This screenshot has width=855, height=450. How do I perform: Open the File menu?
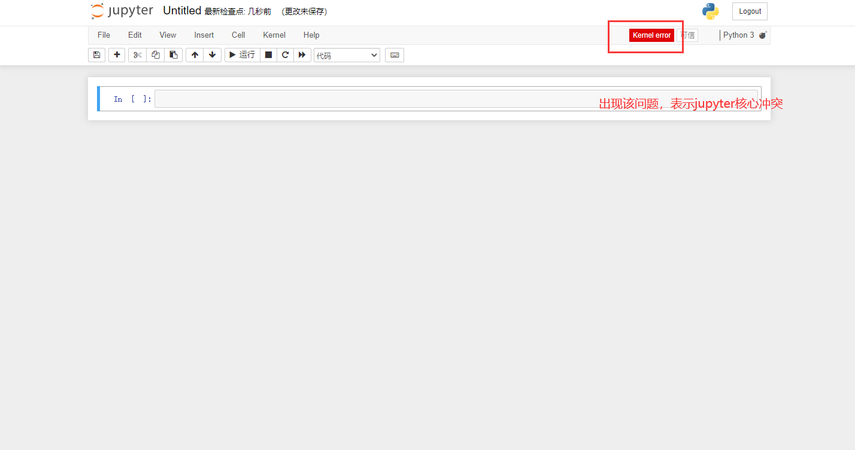tap(104, 35)
